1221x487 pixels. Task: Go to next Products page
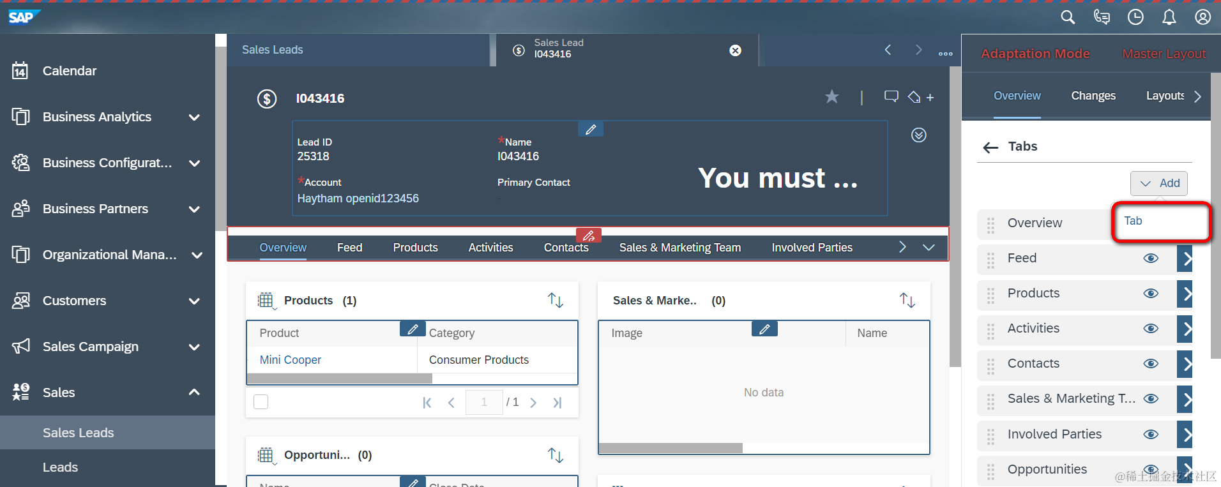(533, 403)
